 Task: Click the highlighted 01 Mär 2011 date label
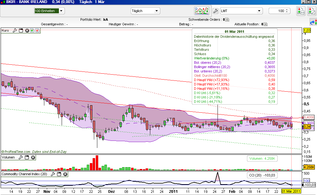(x=291, y=191)
